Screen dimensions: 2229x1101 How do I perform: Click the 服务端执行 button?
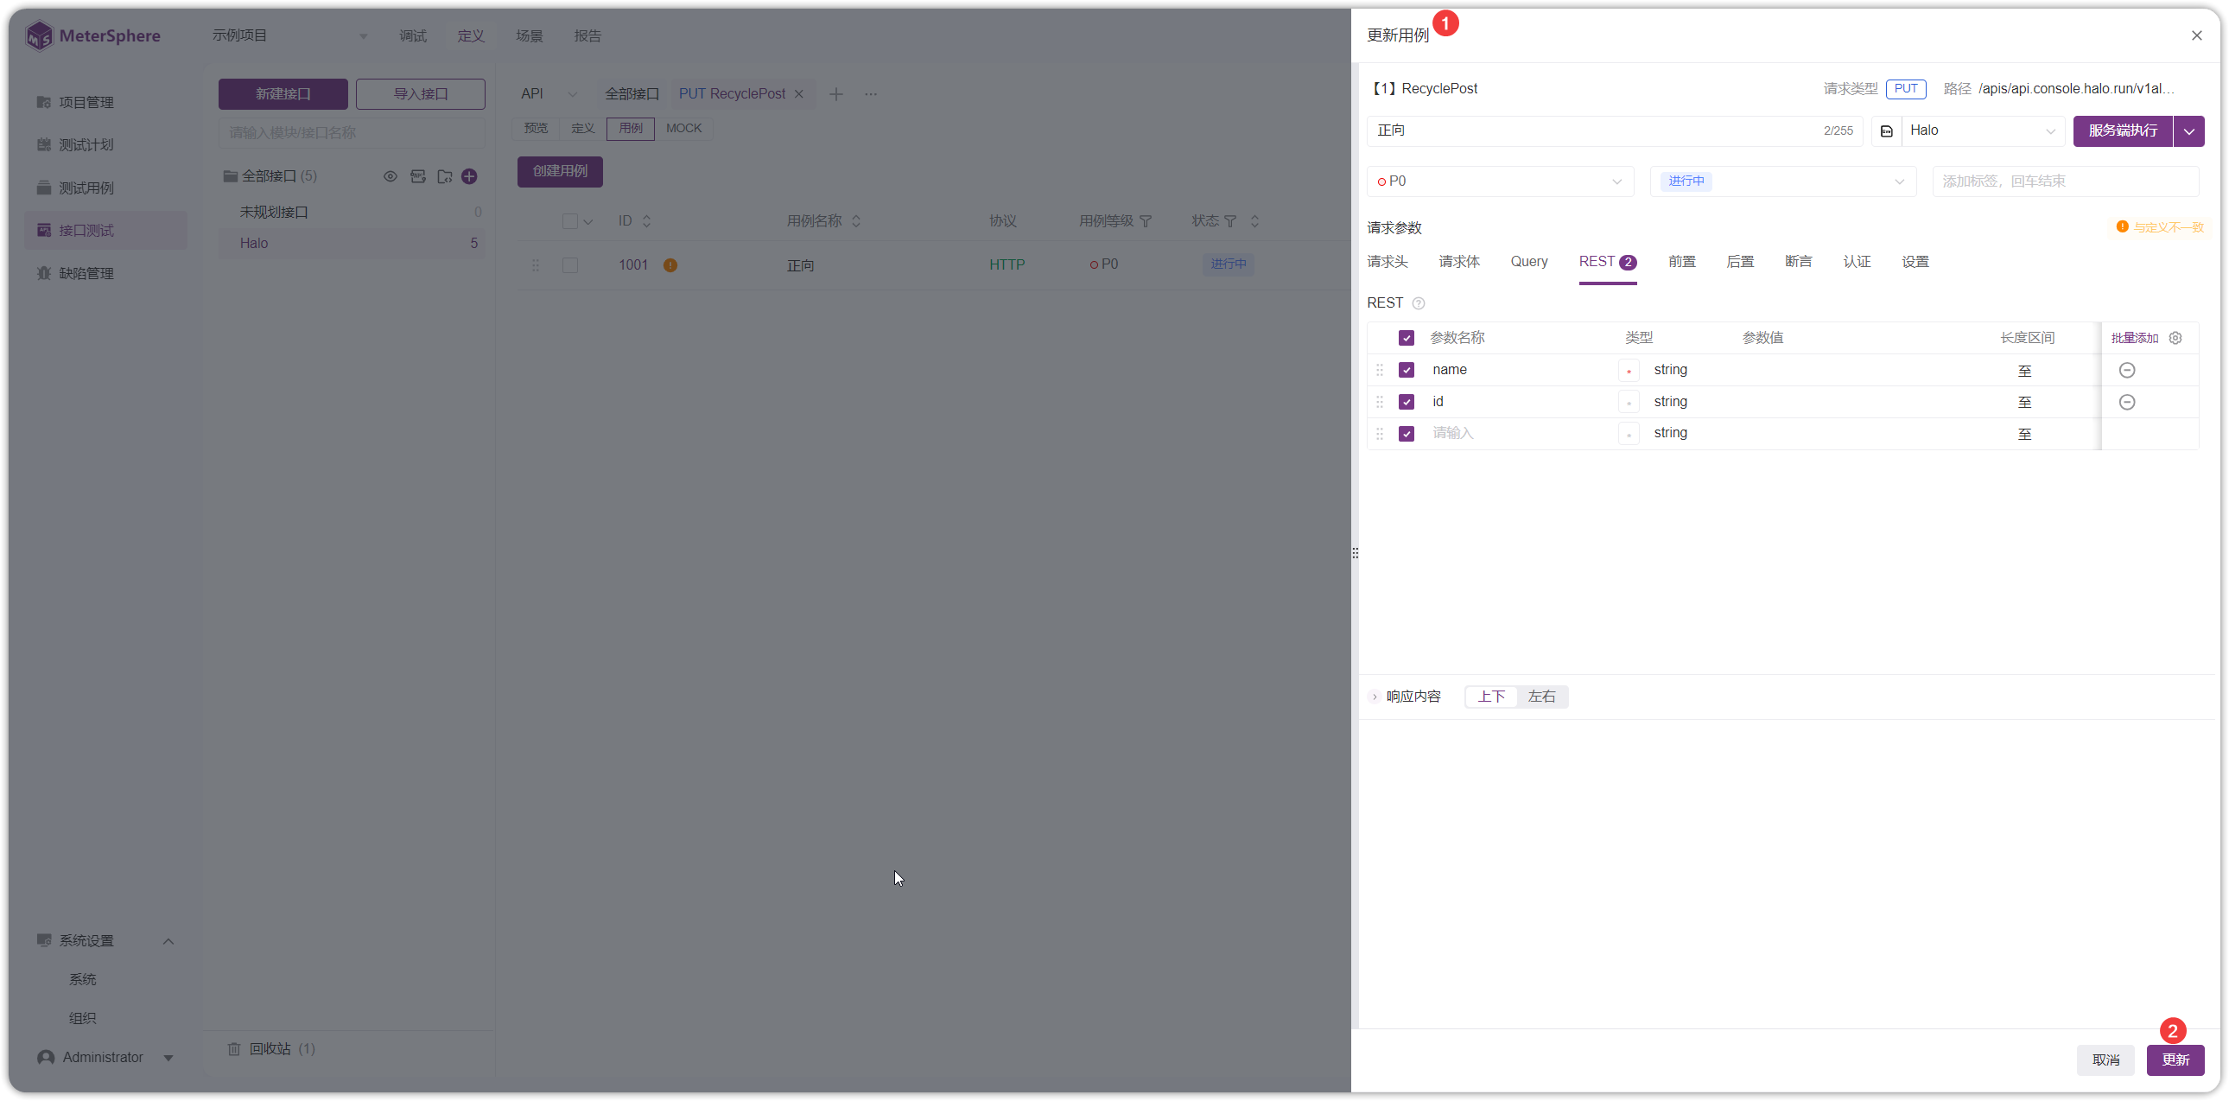point(2122,130)
